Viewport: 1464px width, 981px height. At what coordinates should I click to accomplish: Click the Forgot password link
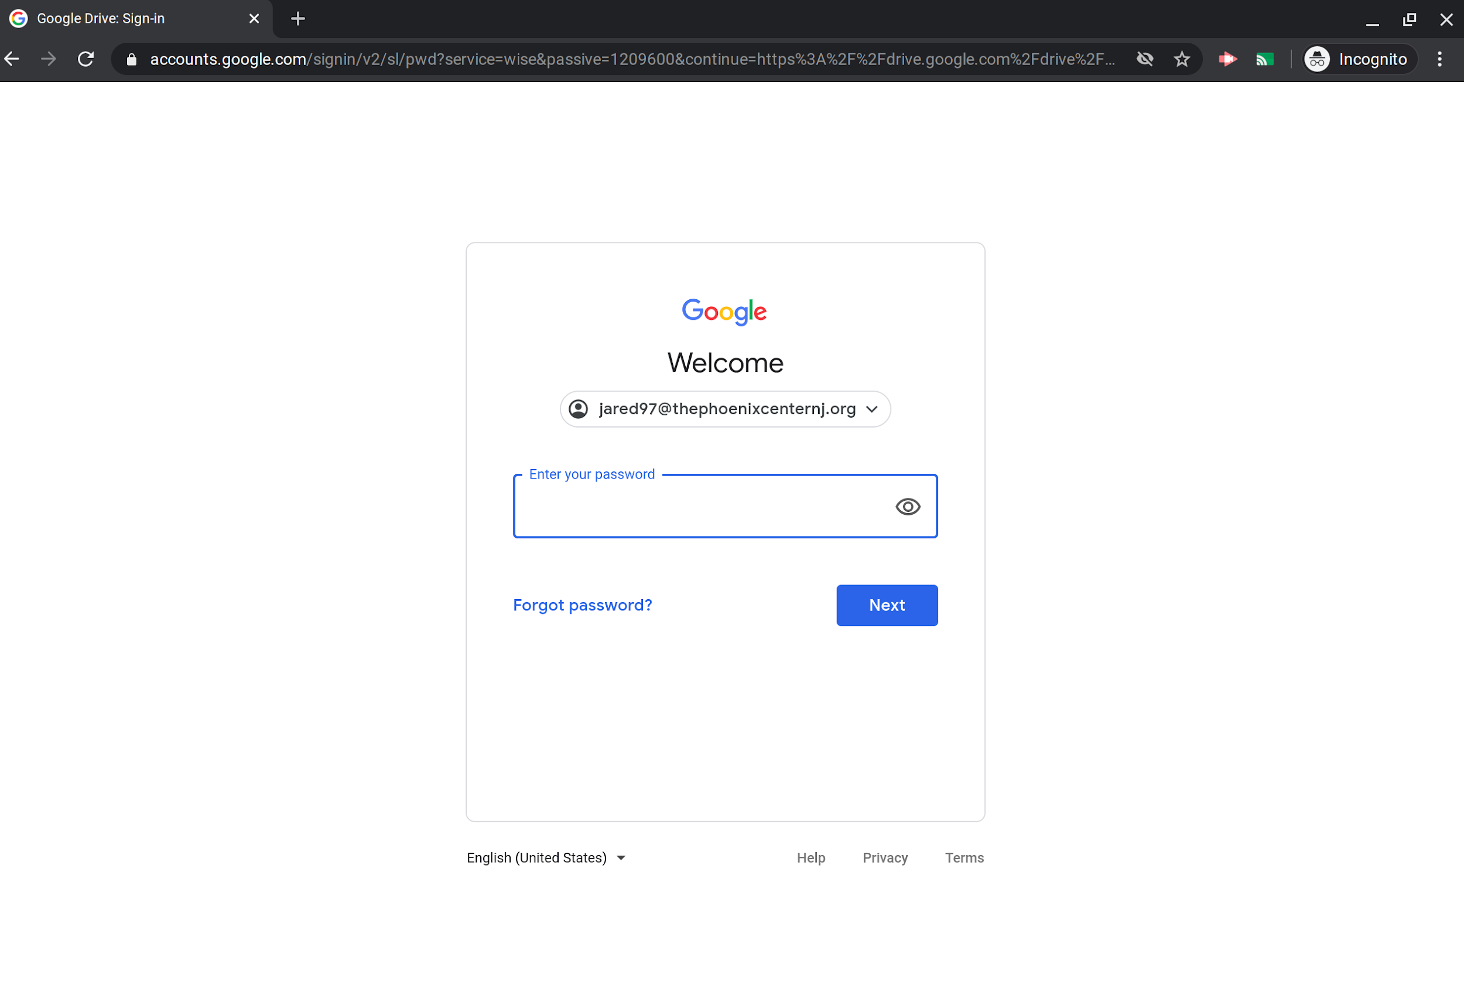point(582,604)
